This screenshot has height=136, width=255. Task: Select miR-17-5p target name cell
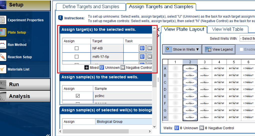point(107,57)
